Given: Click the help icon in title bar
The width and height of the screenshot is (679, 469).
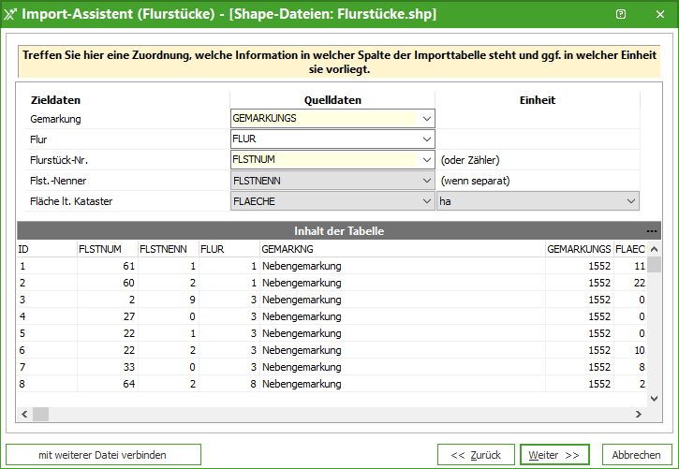Looking at the screenshot, I should pyautogui.click(x=621, y=14).
